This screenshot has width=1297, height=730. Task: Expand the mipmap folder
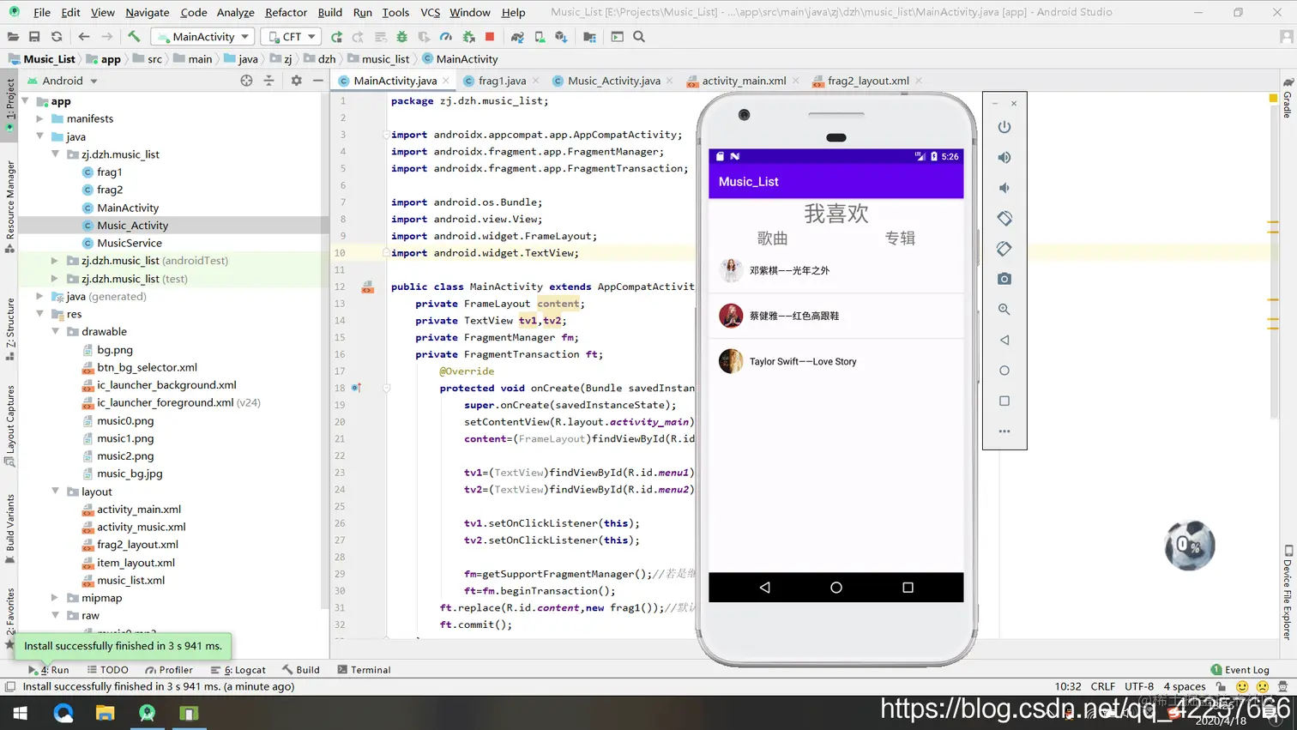click(55, 598)
